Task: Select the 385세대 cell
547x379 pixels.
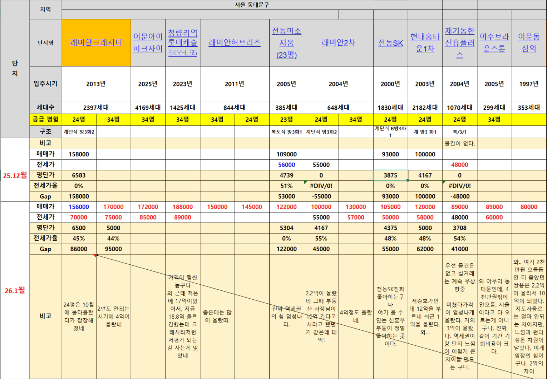Action: point(287,108)
